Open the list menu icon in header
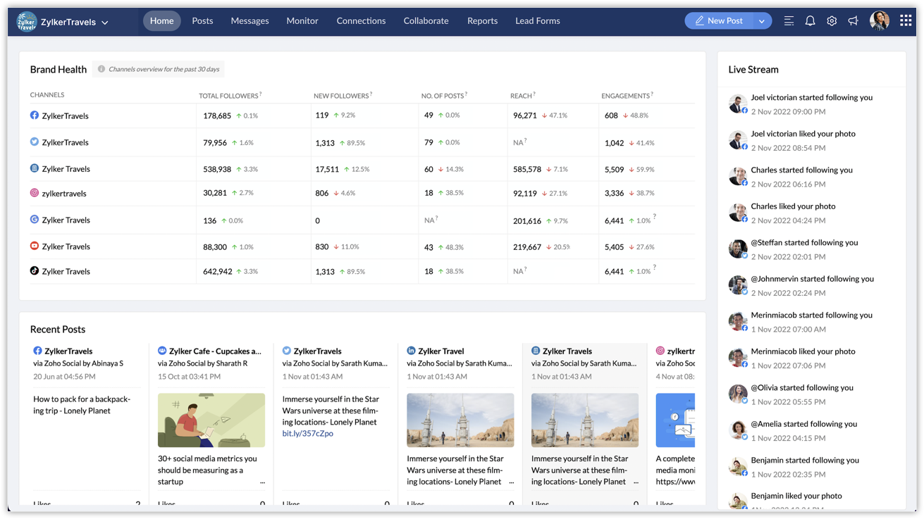The width and height of the screenshot is (924, 519). (789, 21)
